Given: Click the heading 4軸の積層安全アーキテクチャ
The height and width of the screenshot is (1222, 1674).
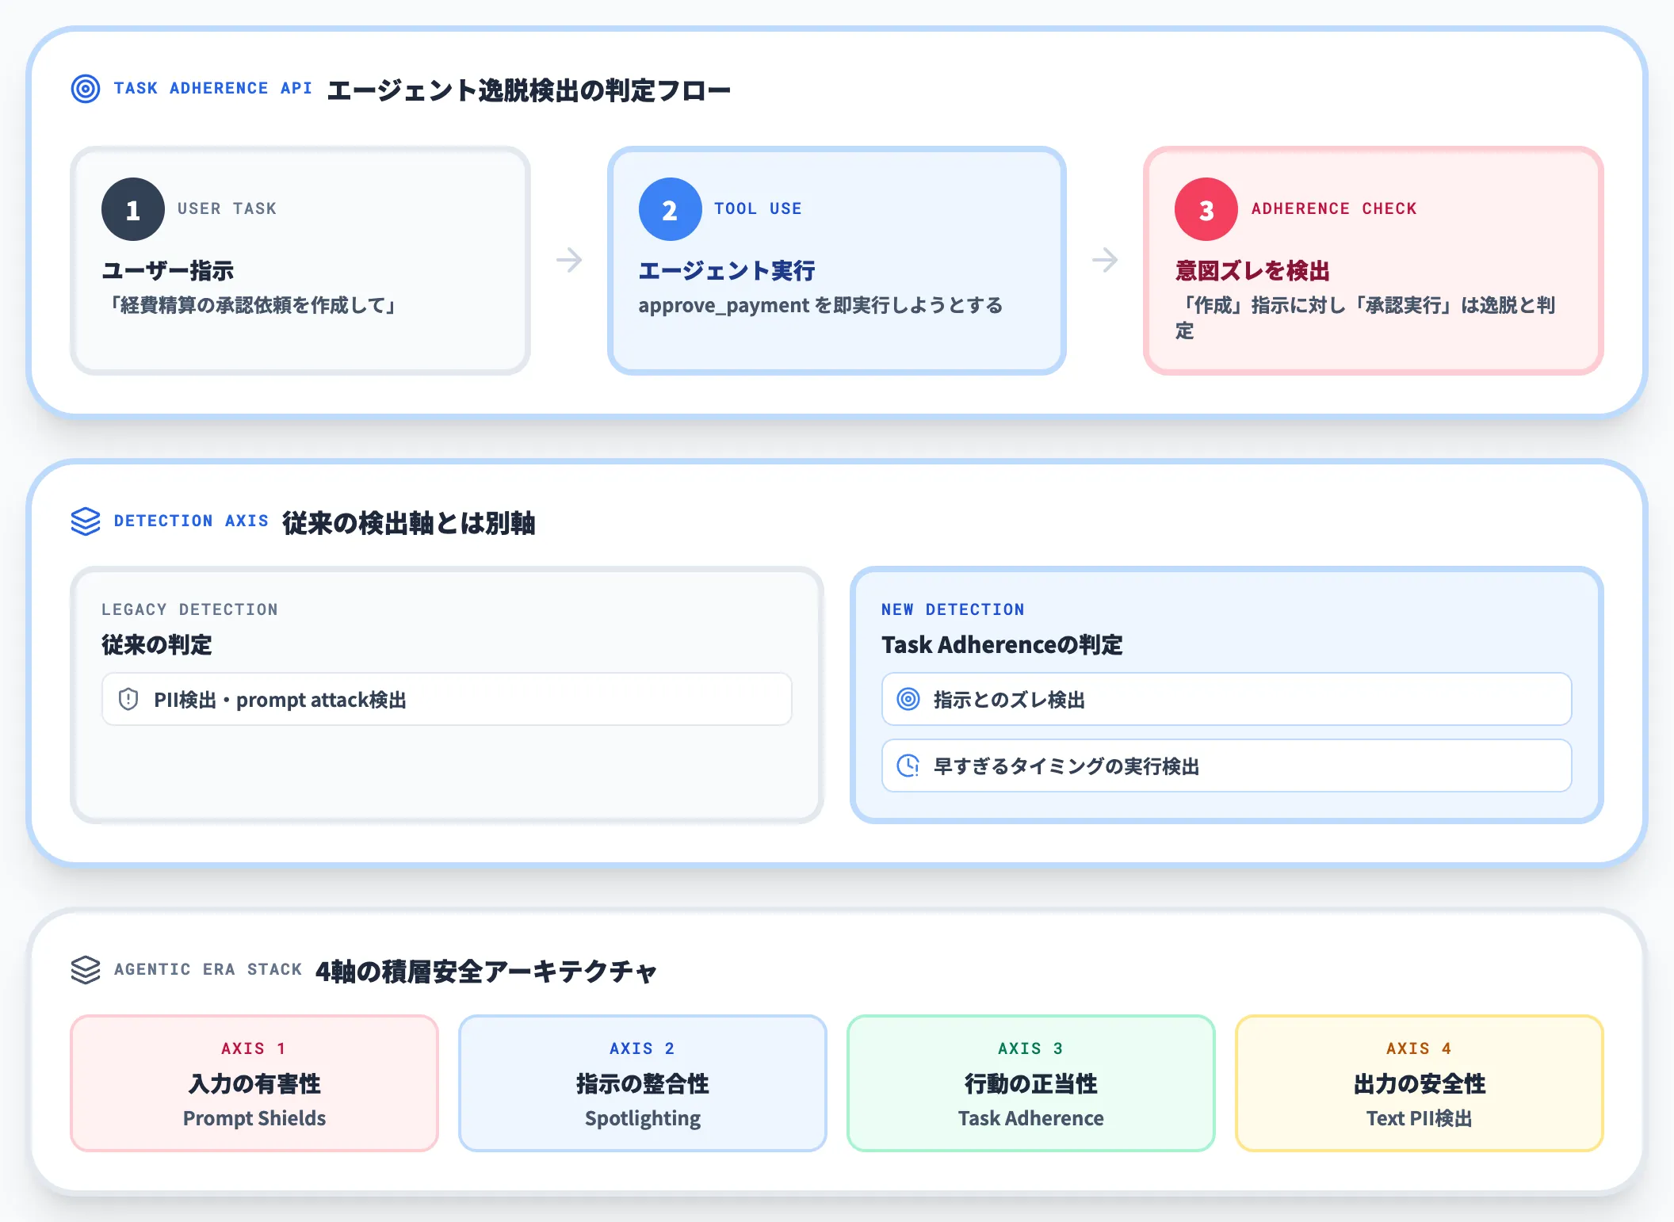Looking at the screenshot, I should (x=486, y=972).
